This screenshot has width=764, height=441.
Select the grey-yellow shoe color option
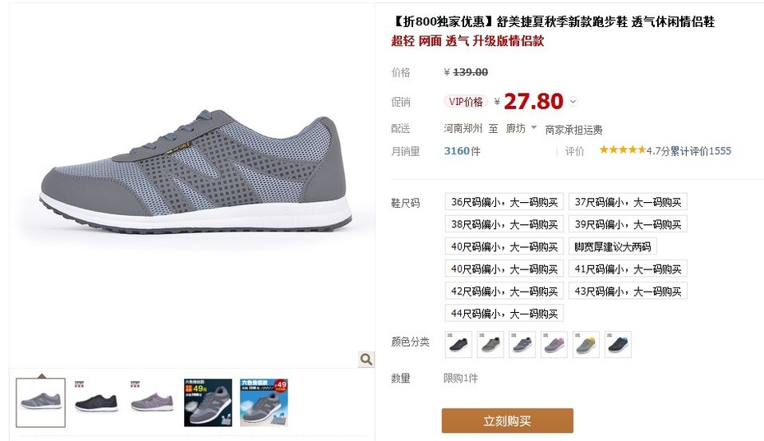(587, 345)
